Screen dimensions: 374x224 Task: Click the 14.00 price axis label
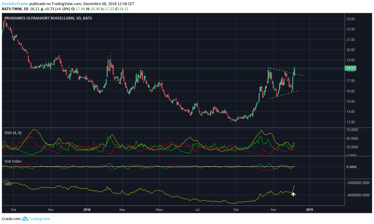(351, 112)
